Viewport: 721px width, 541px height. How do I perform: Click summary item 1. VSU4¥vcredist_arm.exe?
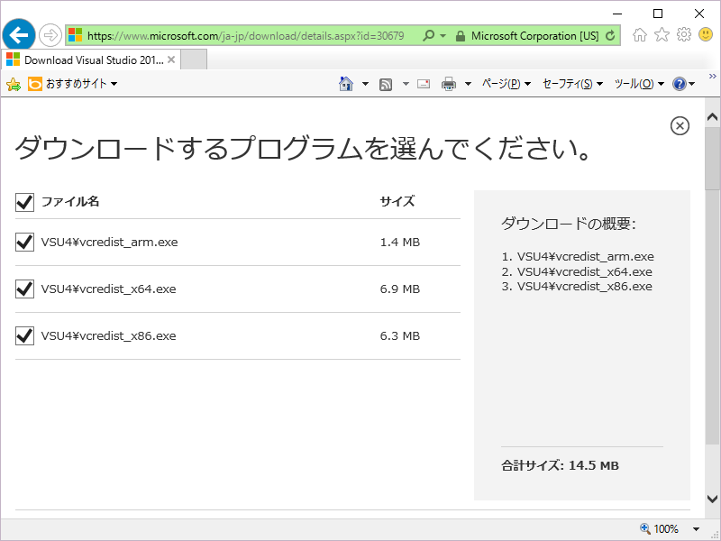coord(578,256)
